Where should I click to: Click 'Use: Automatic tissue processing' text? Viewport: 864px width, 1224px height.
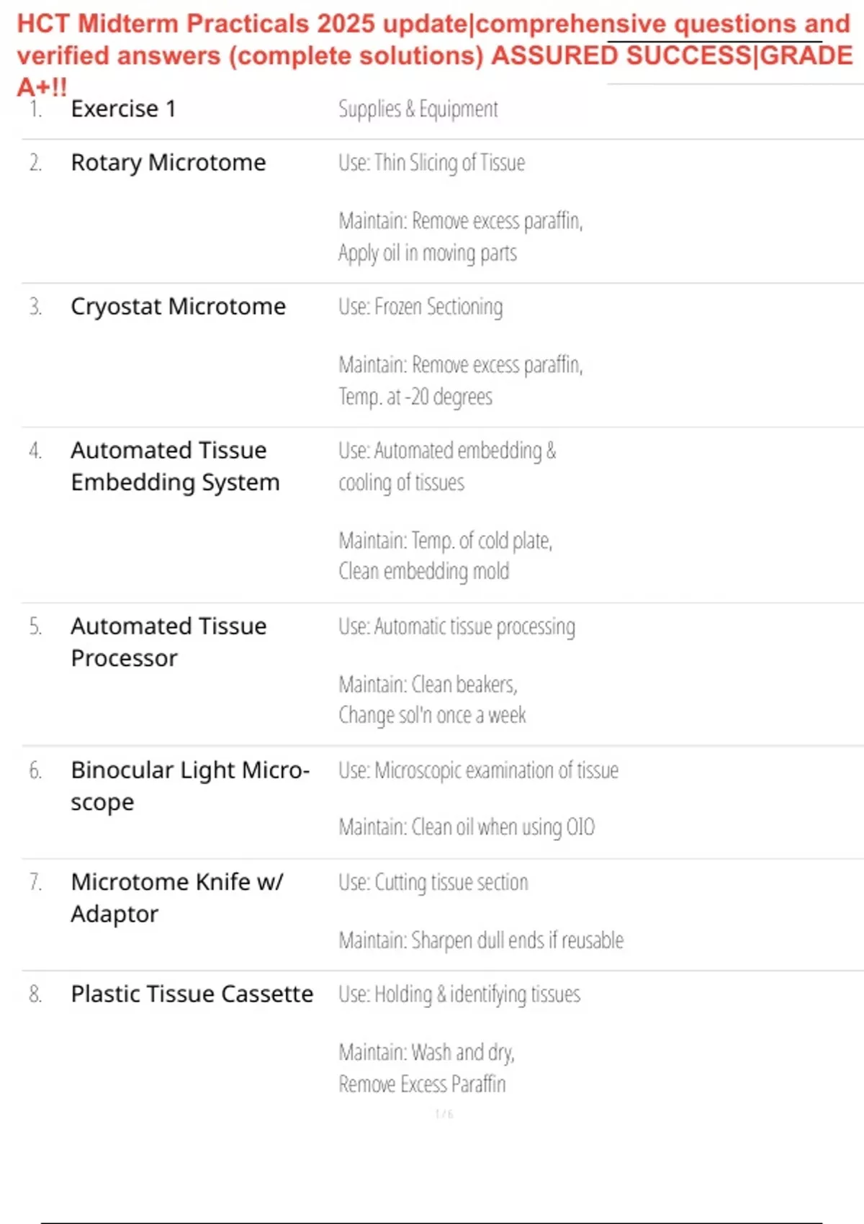456,626
